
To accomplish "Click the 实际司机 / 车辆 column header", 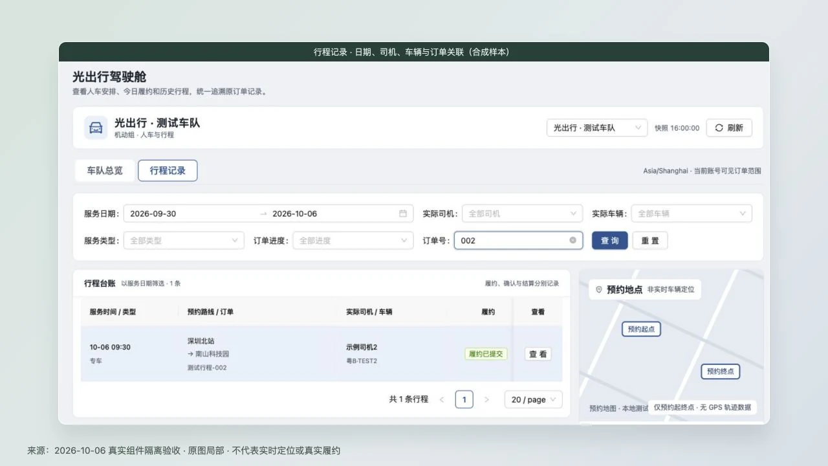I will tap(369, 311).
